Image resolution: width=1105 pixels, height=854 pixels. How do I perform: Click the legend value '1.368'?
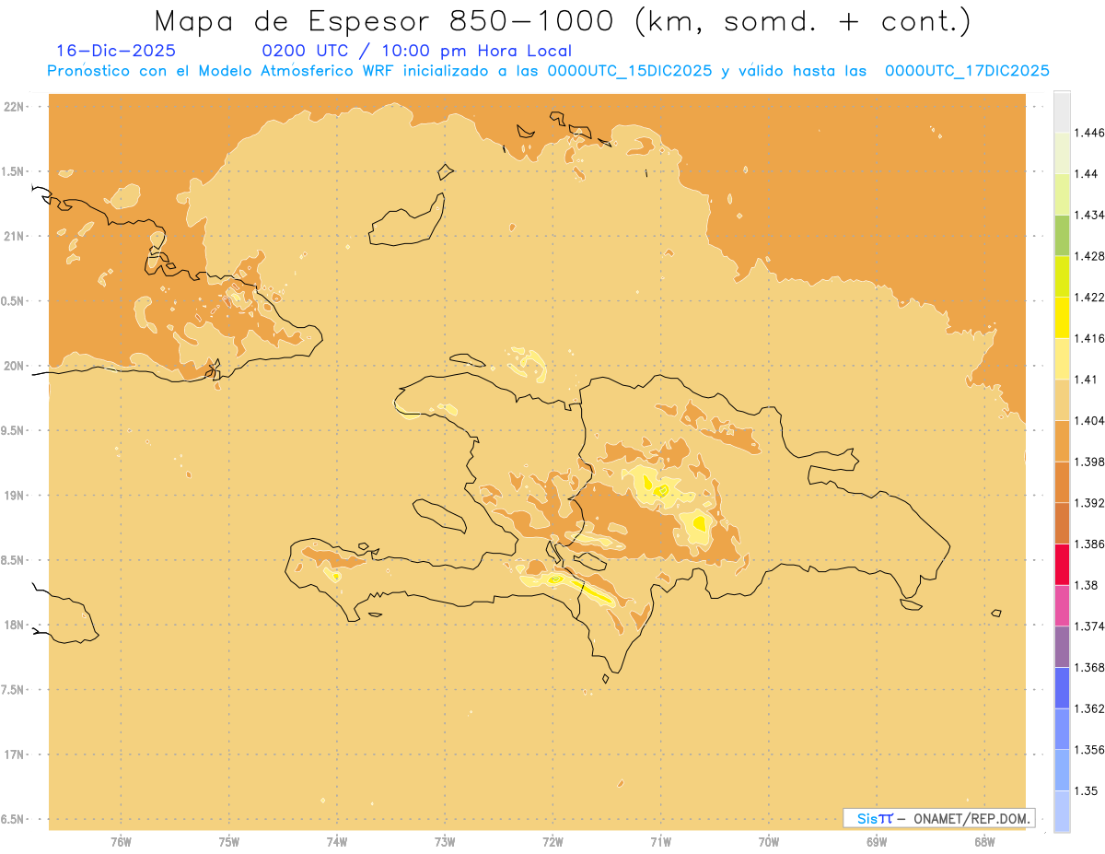[x=1091, y=667]
